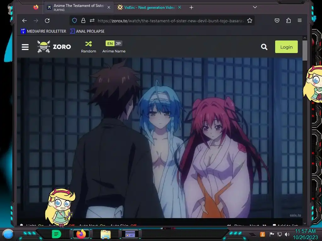Click the page vertical scrollbar thumb
The height and width of the screenshot is (241, 322).
coord(305,51)
